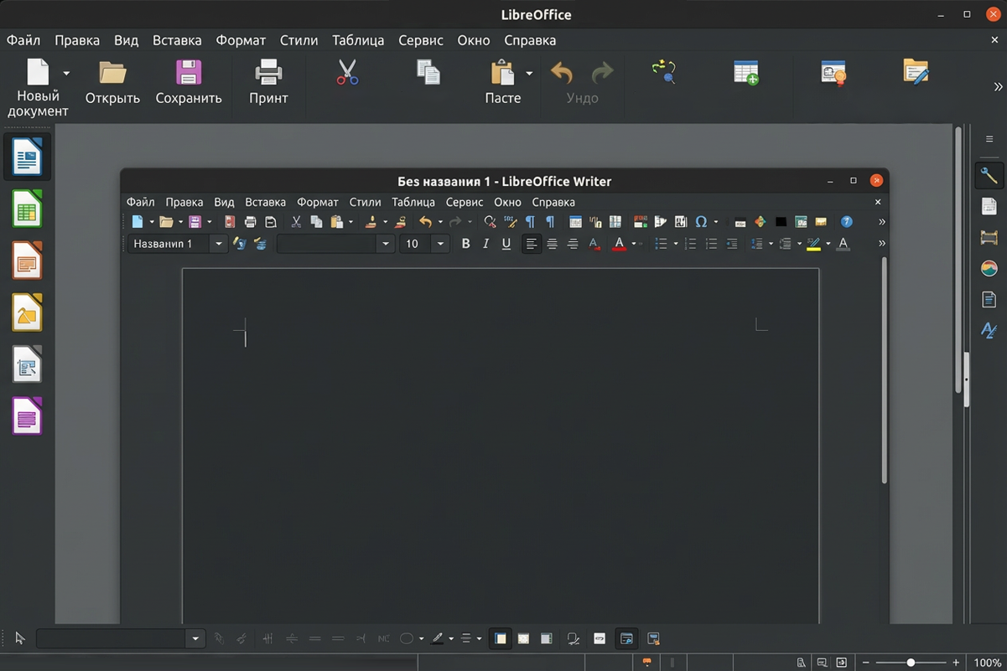Align paragraph to the right
This screenshot has width=1007, height=671.
pos(573,244)
